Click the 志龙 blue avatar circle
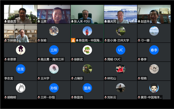The height and width of the screenshot is (109, 174). pos(20,69)
